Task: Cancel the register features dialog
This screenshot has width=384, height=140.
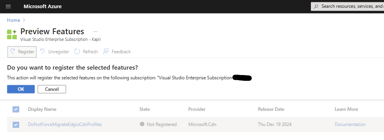Action: [x=52, y=89]
